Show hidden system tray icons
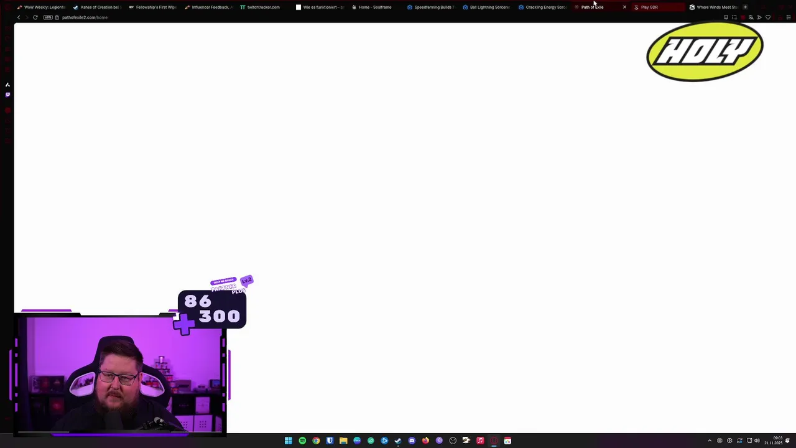Viewport: 796px width, 448px height. [x=710, y=441]
